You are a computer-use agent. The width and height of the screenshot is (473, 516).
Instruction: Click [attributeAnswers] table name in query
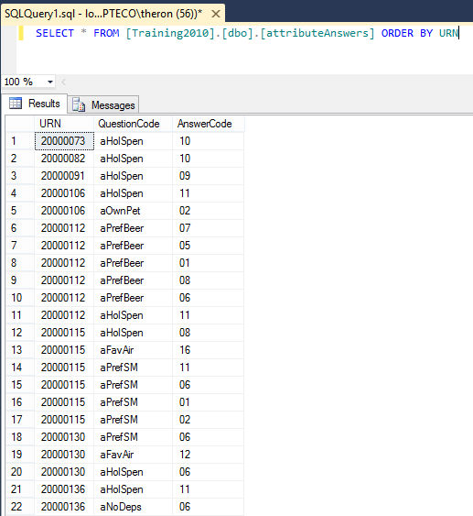(x=317, y=33)
